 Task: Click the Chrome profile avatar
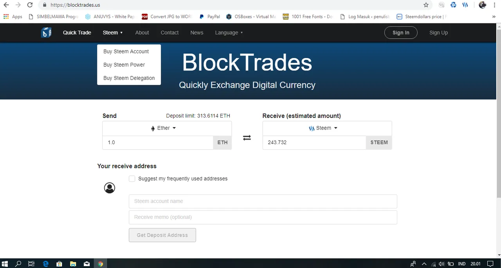pyautogui.click(x=482, y=5)
